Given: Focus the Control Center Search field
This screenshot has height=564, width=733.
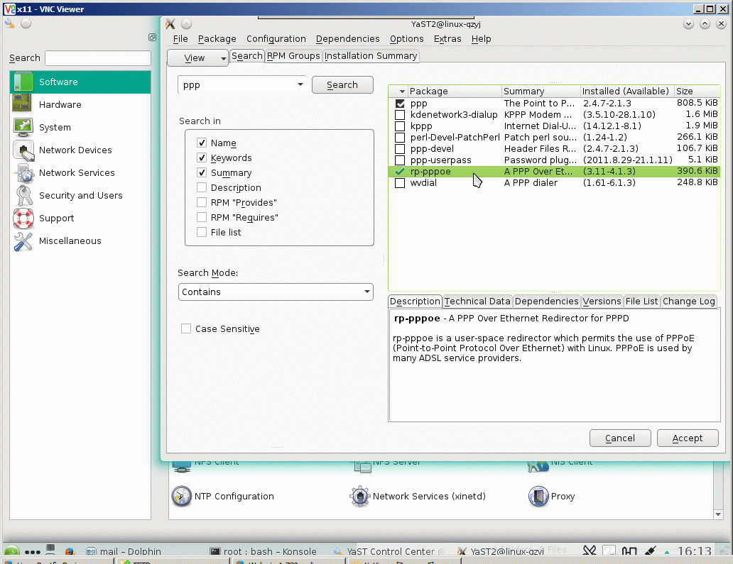Looking at the screenshot, I should (x=98, y=58).
